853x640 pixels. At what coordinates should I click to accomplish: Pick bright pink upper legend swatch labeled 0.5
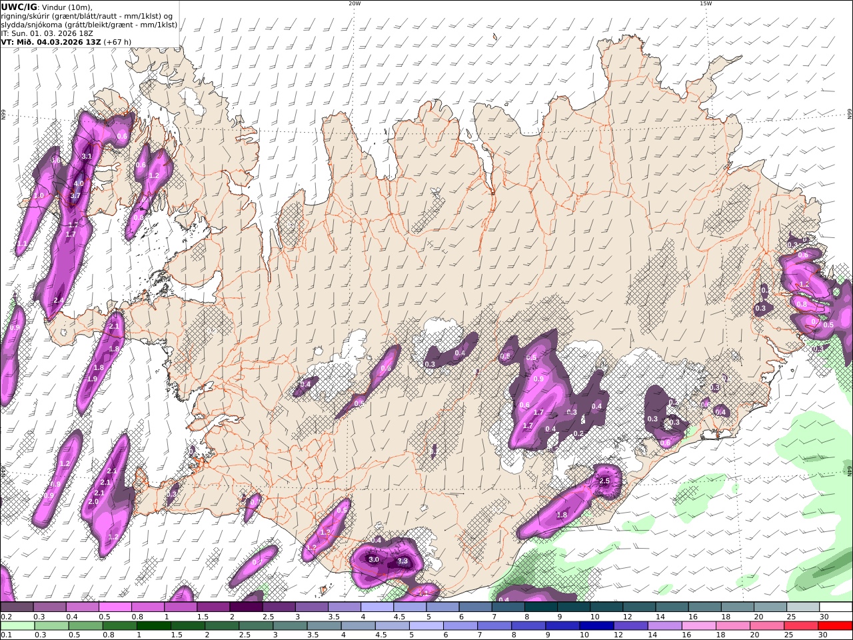(x=115, y=607)
